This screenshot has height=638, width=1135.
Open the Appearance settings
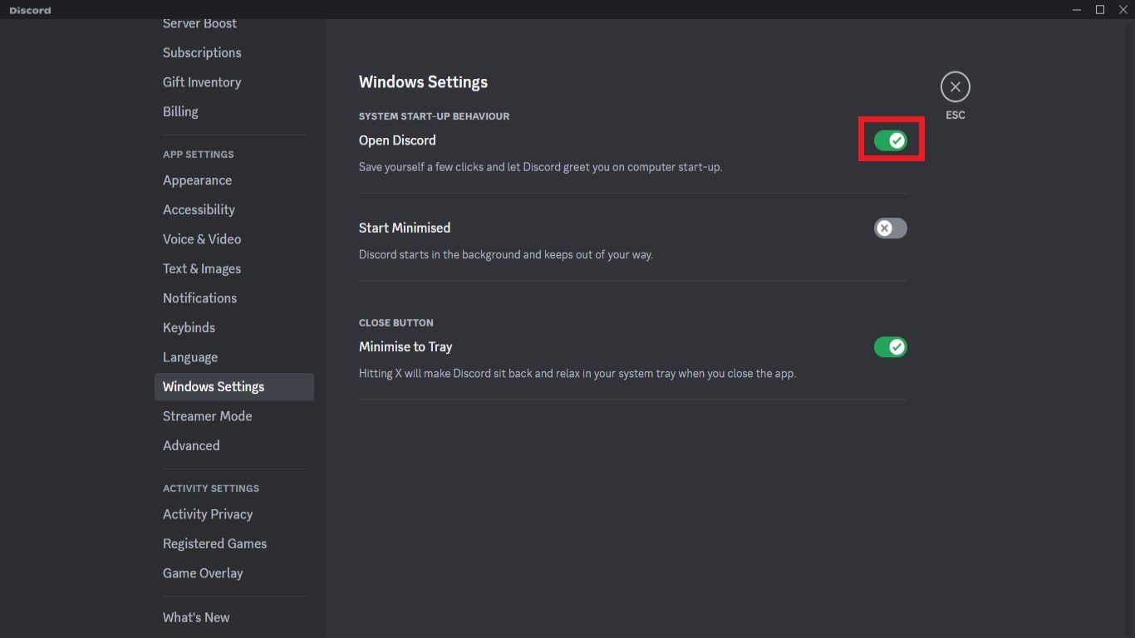click(197, 180)
